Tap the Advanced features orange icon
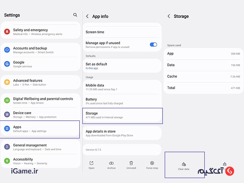This screenshot has height=183, width=244. 7,82
